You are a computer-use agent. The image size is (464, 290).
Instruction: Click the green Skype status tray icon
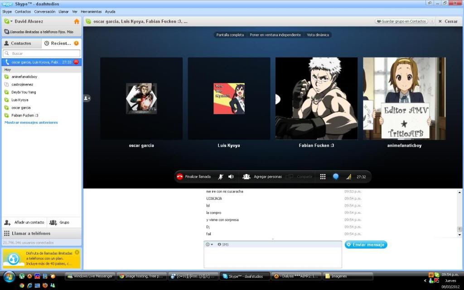436,275
